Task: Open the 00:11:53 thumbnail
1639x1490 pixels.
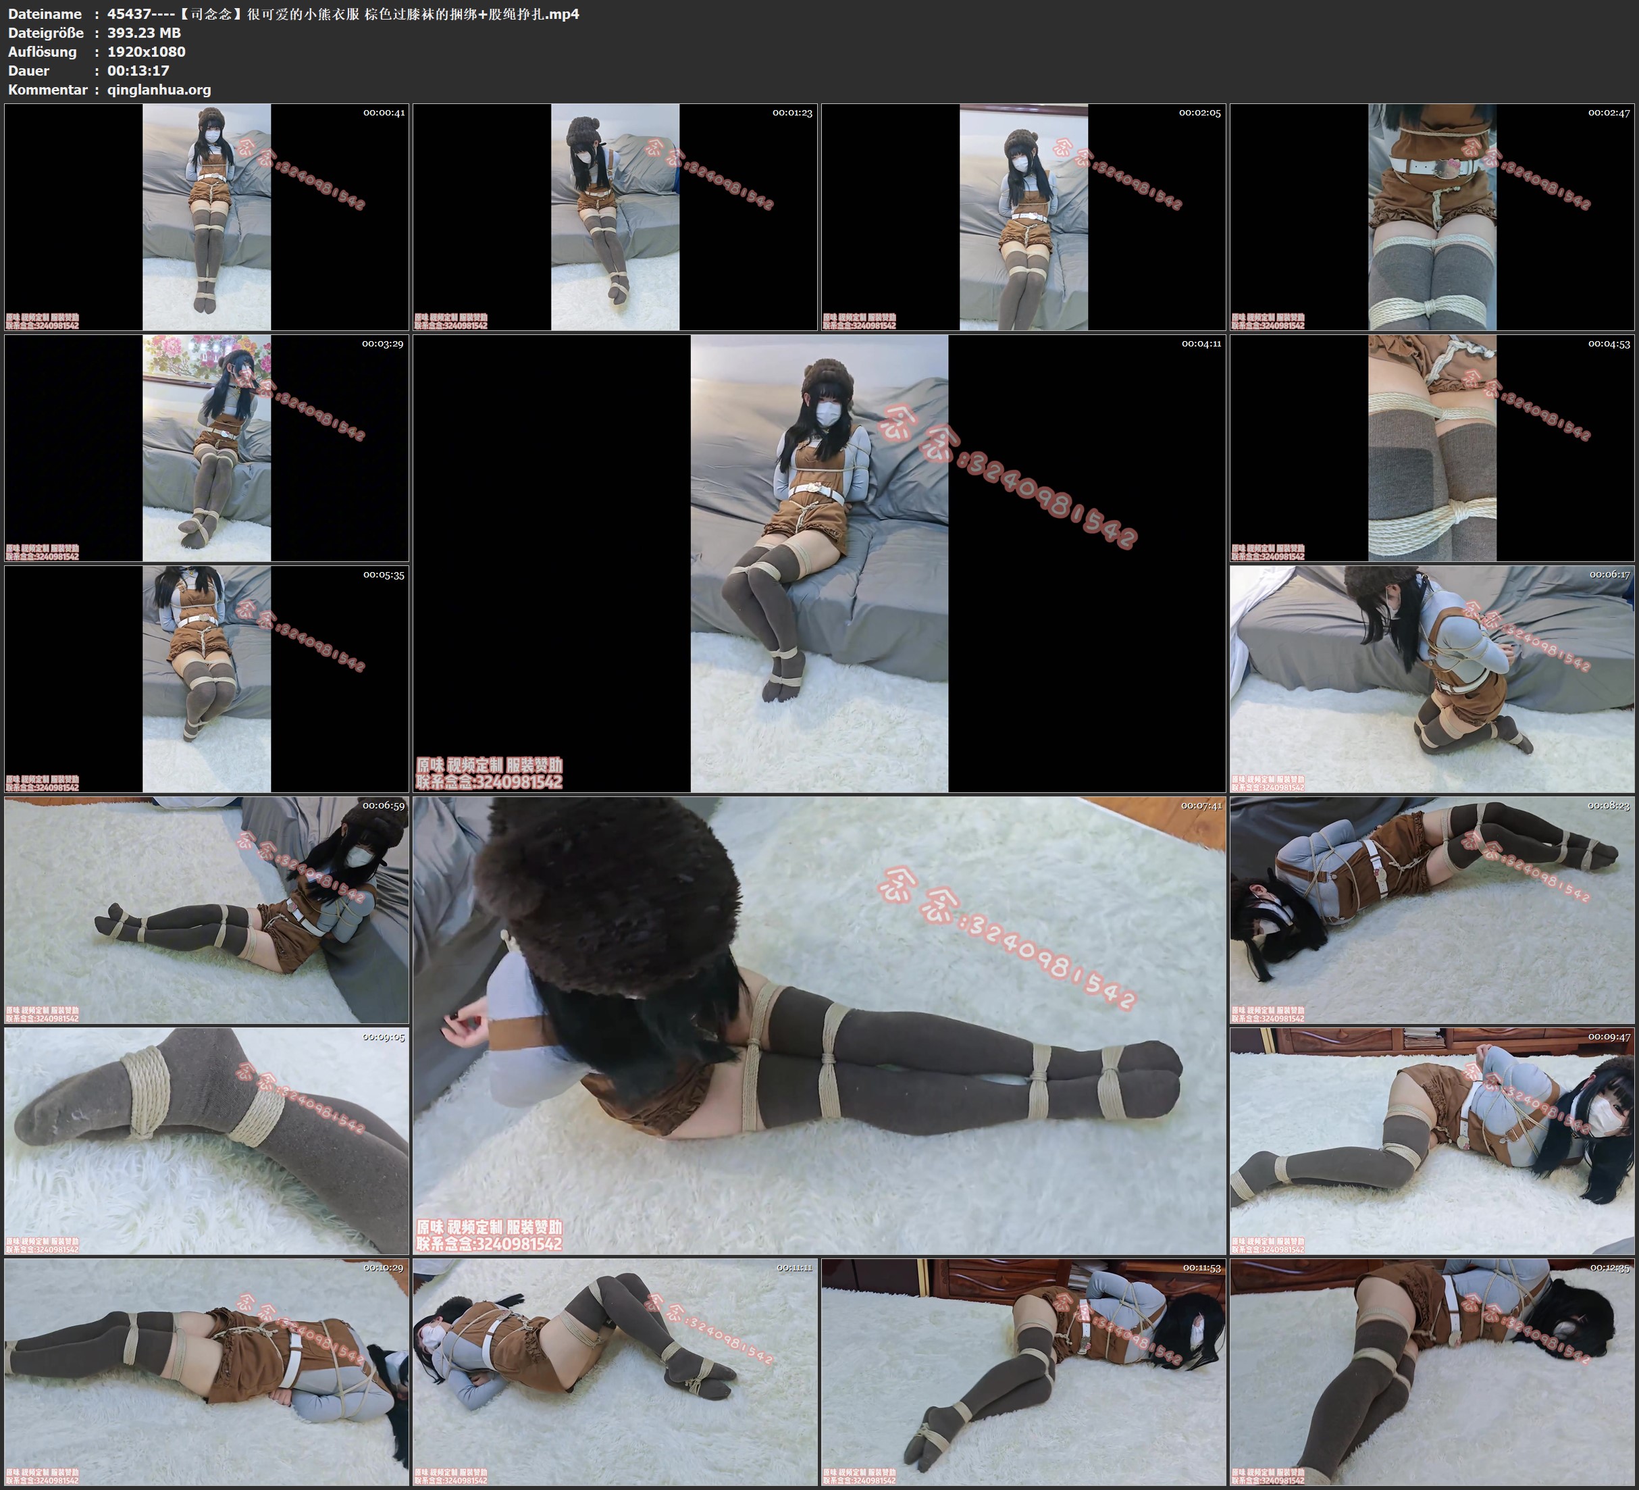Action: pos(1024,1371)
